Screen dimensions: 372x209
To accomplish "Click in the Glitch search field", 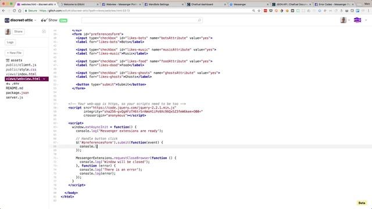I will pos(142,20).
